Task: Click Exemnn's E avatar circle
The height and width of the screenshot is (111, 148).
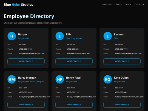Action: tap(108, 36)
